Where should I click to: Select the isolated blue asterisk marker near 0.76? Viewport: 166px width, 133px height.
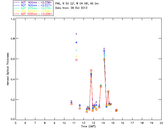coord(76,43)
